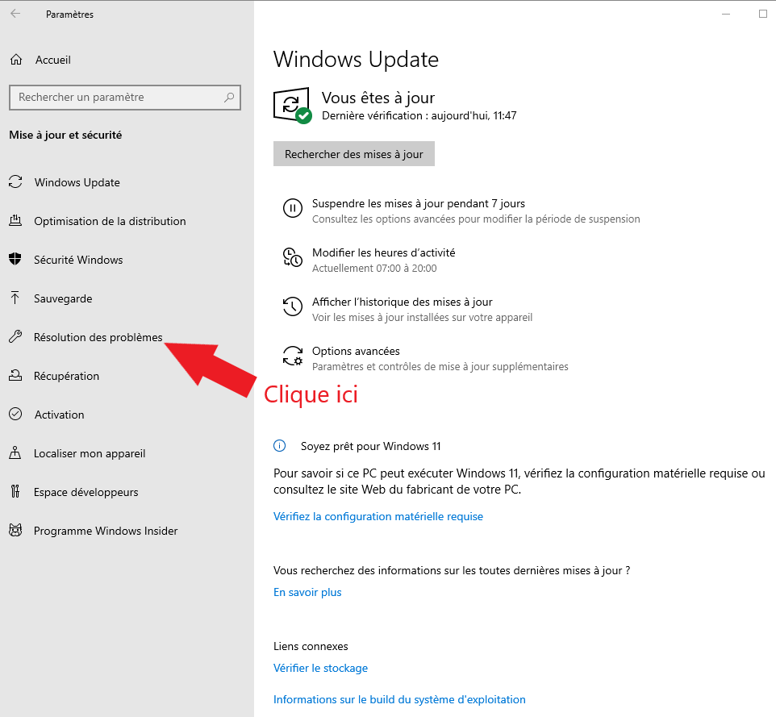Viewport: 776px width, 717px height.
Task: Click Rechercher des mises à jour button
Action: [x=354, y=154]
